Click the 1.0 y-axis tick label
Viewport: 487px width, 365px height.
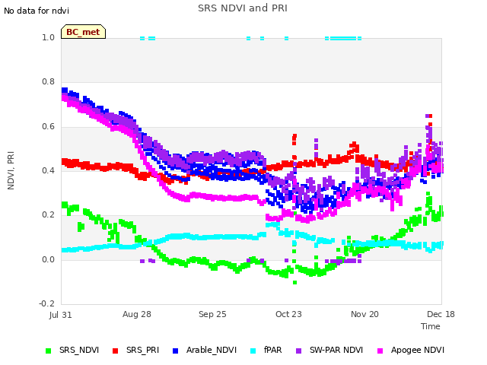click(48, 37)
